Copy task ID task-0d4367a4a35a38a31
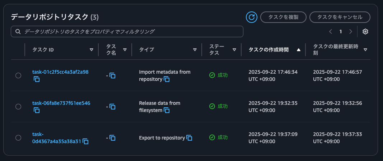The height and width of the screenshot is (161, 383). [x=85, y=141]
